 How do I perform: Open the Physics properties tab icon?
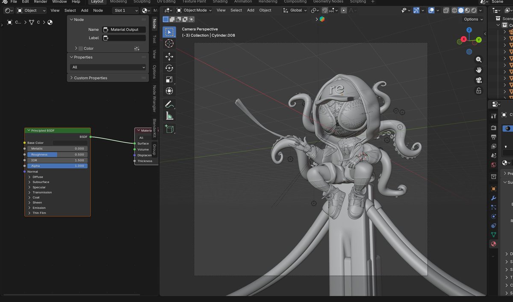coord(493,216)
